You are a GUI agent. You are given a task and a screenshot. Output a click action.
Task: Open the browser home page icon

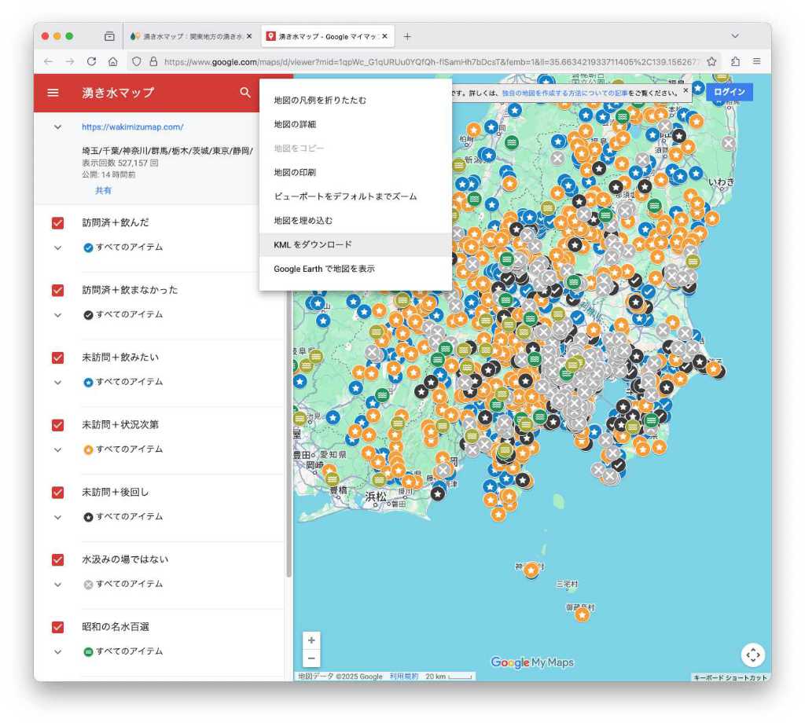tap(113, 61)
